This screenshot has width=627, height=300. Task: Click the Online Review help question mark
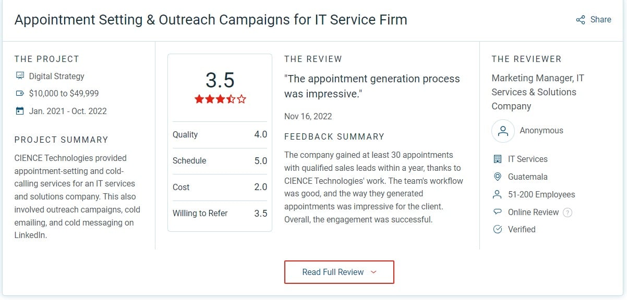568,213
